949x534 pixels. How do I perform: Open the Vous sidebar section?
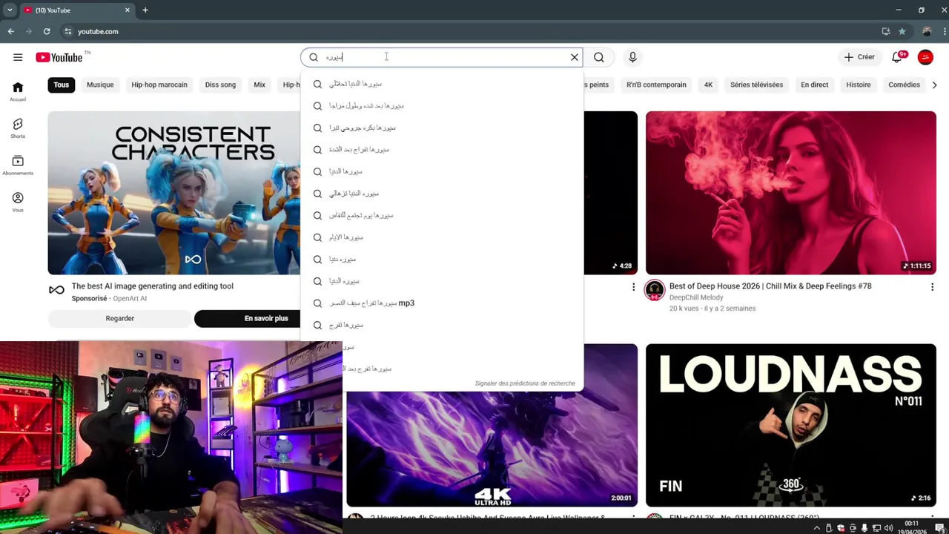pyautogui.click(x=18, y=202)
